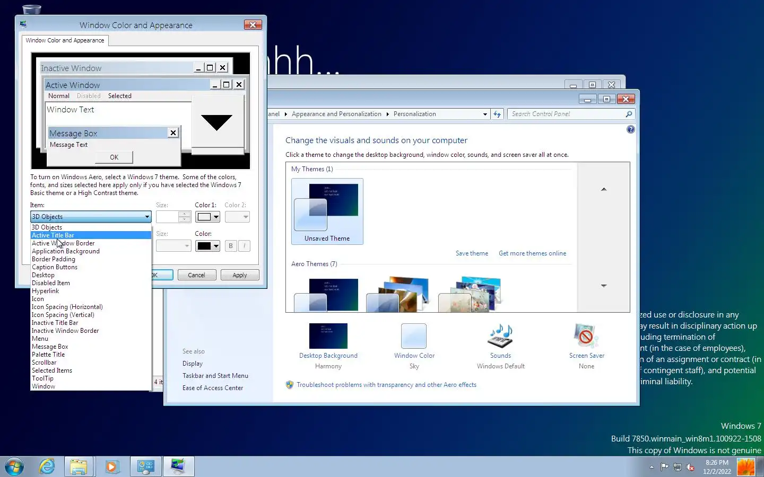Click the search magnifier in Control Panel
764x477 pixels.
629,114
